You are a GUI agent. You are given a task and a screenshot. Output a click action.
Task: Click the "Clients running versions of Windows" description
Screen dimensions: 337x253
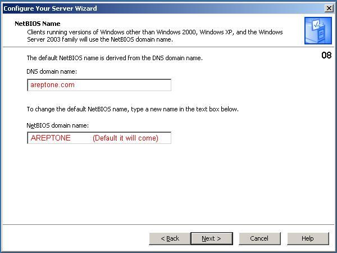point(155,36)
